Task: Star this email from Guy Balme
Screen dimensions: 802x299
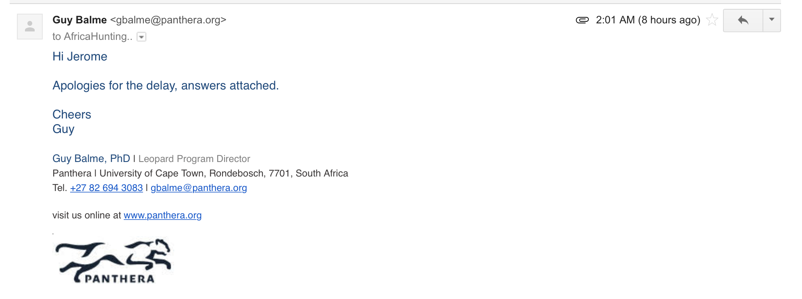Action: pyautogui.click(x=712, y=20)
